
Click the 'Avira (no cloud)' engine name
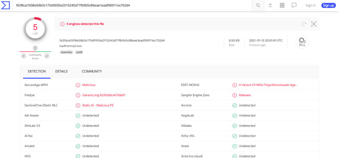pos(192,156)
